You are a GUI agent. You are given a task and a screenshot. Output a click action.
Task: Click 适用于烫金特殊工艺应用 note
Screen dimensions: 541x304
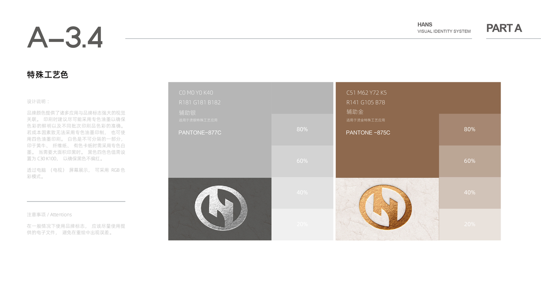[x=366, y=120]
